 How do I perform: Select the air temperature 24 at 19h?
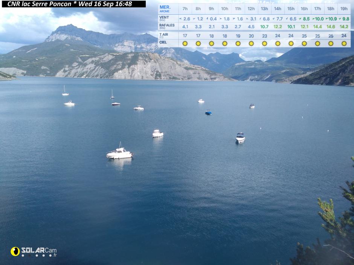click(x=344, y=36)
